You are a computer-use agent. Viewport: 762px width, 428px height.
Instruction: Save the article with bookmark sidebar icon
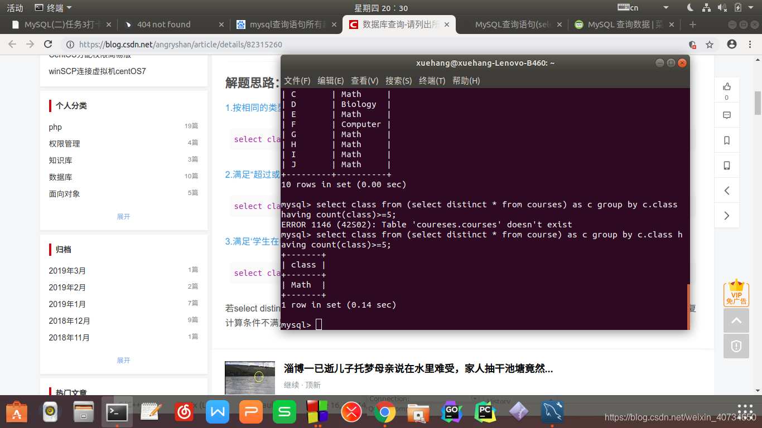(x=727, y=140)
